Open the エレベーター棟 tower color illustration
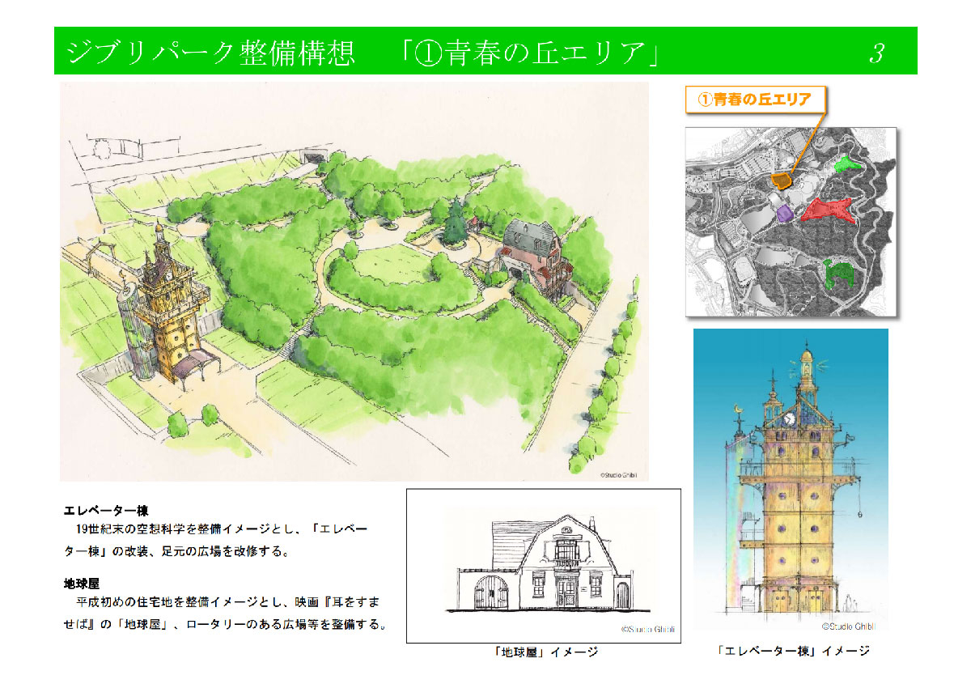 pyautogui.click(x=791, y=481)
